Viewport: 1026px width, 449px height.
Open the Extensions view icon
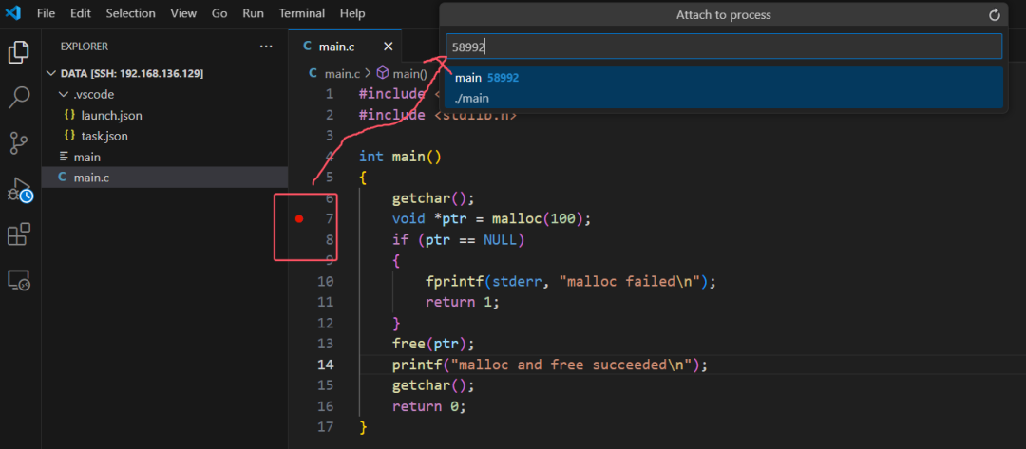(x=19, y=234)
